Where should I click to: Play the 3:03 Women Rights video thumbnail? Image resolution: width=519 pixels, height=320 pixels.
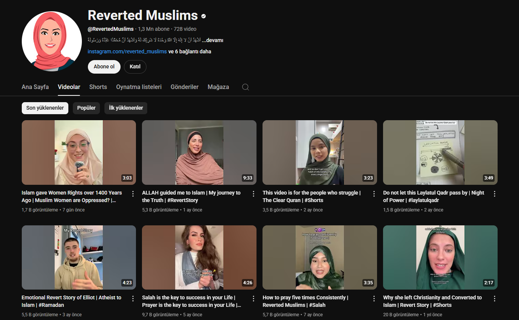tap(79, 152)
